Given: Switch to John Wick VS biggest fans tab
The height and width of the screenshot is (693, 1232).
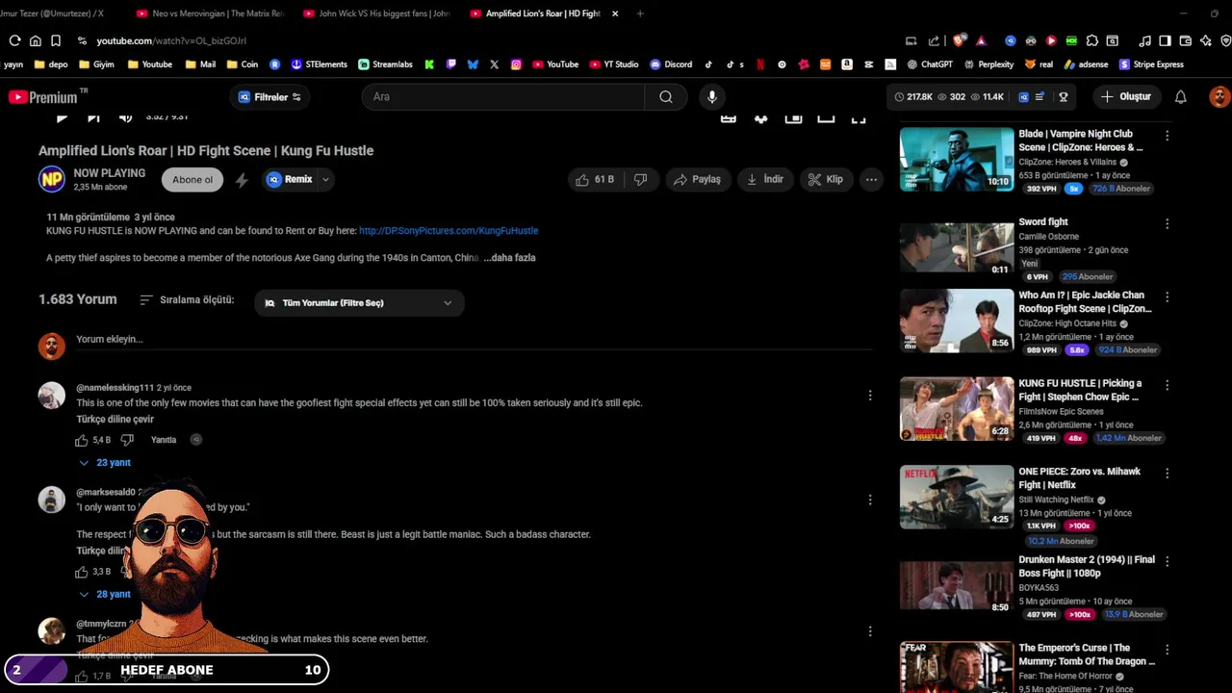Looking at the screenshot, I should click(x=377, y=13).
